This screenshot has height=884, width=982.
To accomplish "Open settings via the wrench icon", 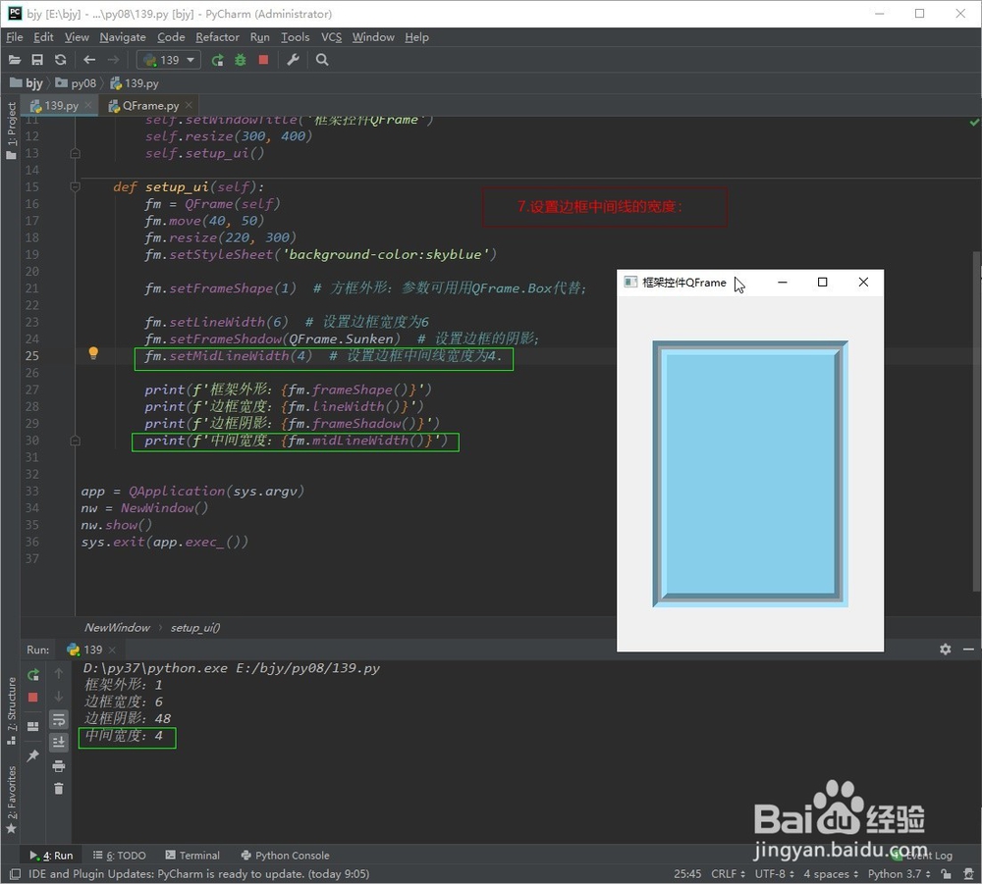I will click(x=293, y=60).
